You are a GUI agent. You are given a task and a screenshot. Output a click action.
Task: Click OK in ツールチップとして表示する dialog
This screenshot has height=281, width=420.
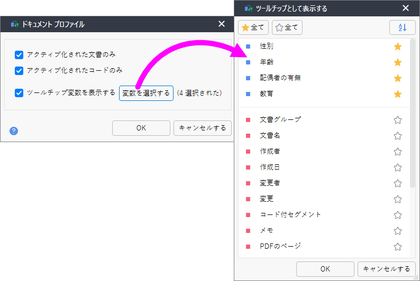point(325,269)
